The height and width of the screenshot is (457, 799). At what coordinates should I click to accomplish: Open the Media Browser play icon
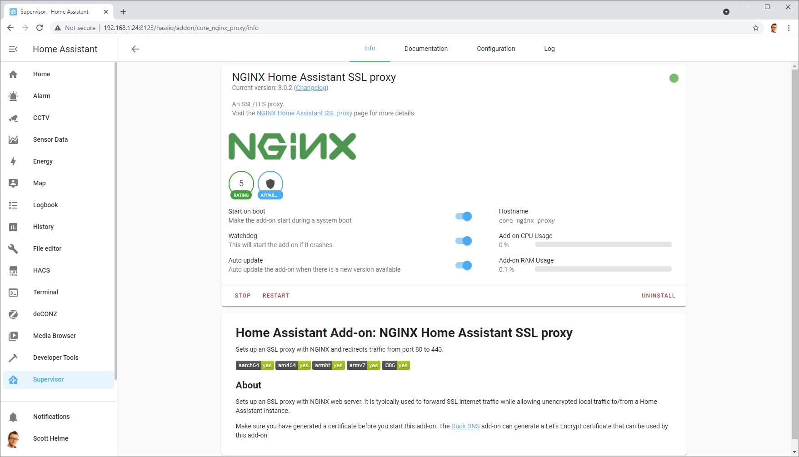pos(13,336)
